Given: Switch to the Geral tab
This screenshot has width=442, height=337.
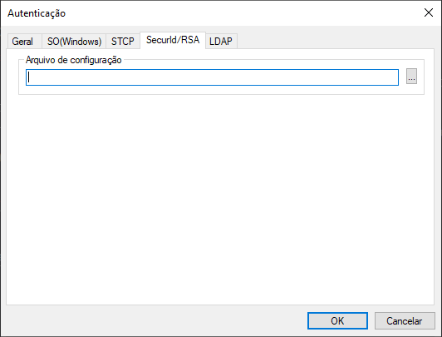Looking at the screenshot, I should point(22,42).
